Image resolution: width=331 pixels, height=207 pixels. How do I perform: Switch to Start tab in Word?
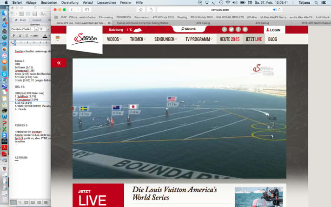pyautogui.click(x=21, y=20)
